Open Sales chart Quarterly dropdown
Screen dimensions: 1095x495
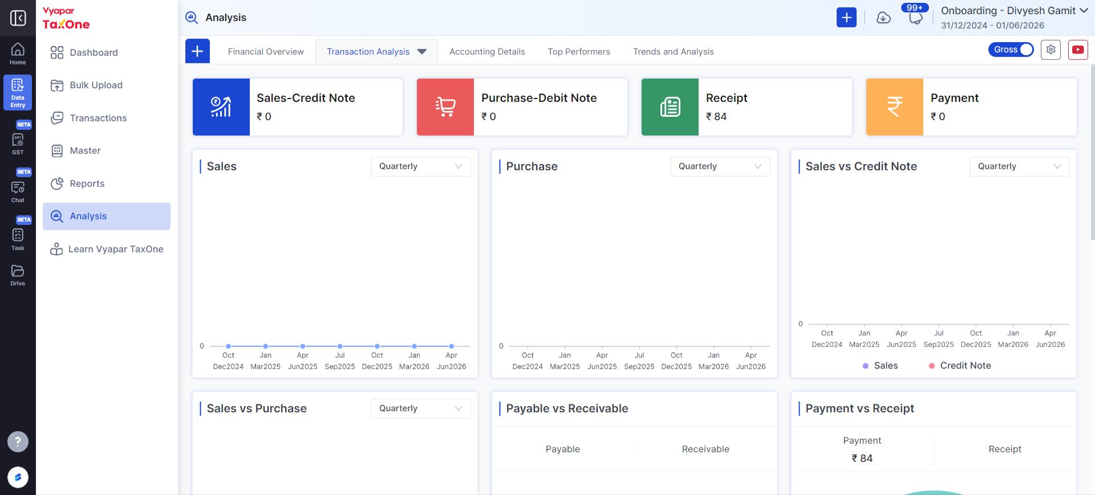tap(420, 166)
